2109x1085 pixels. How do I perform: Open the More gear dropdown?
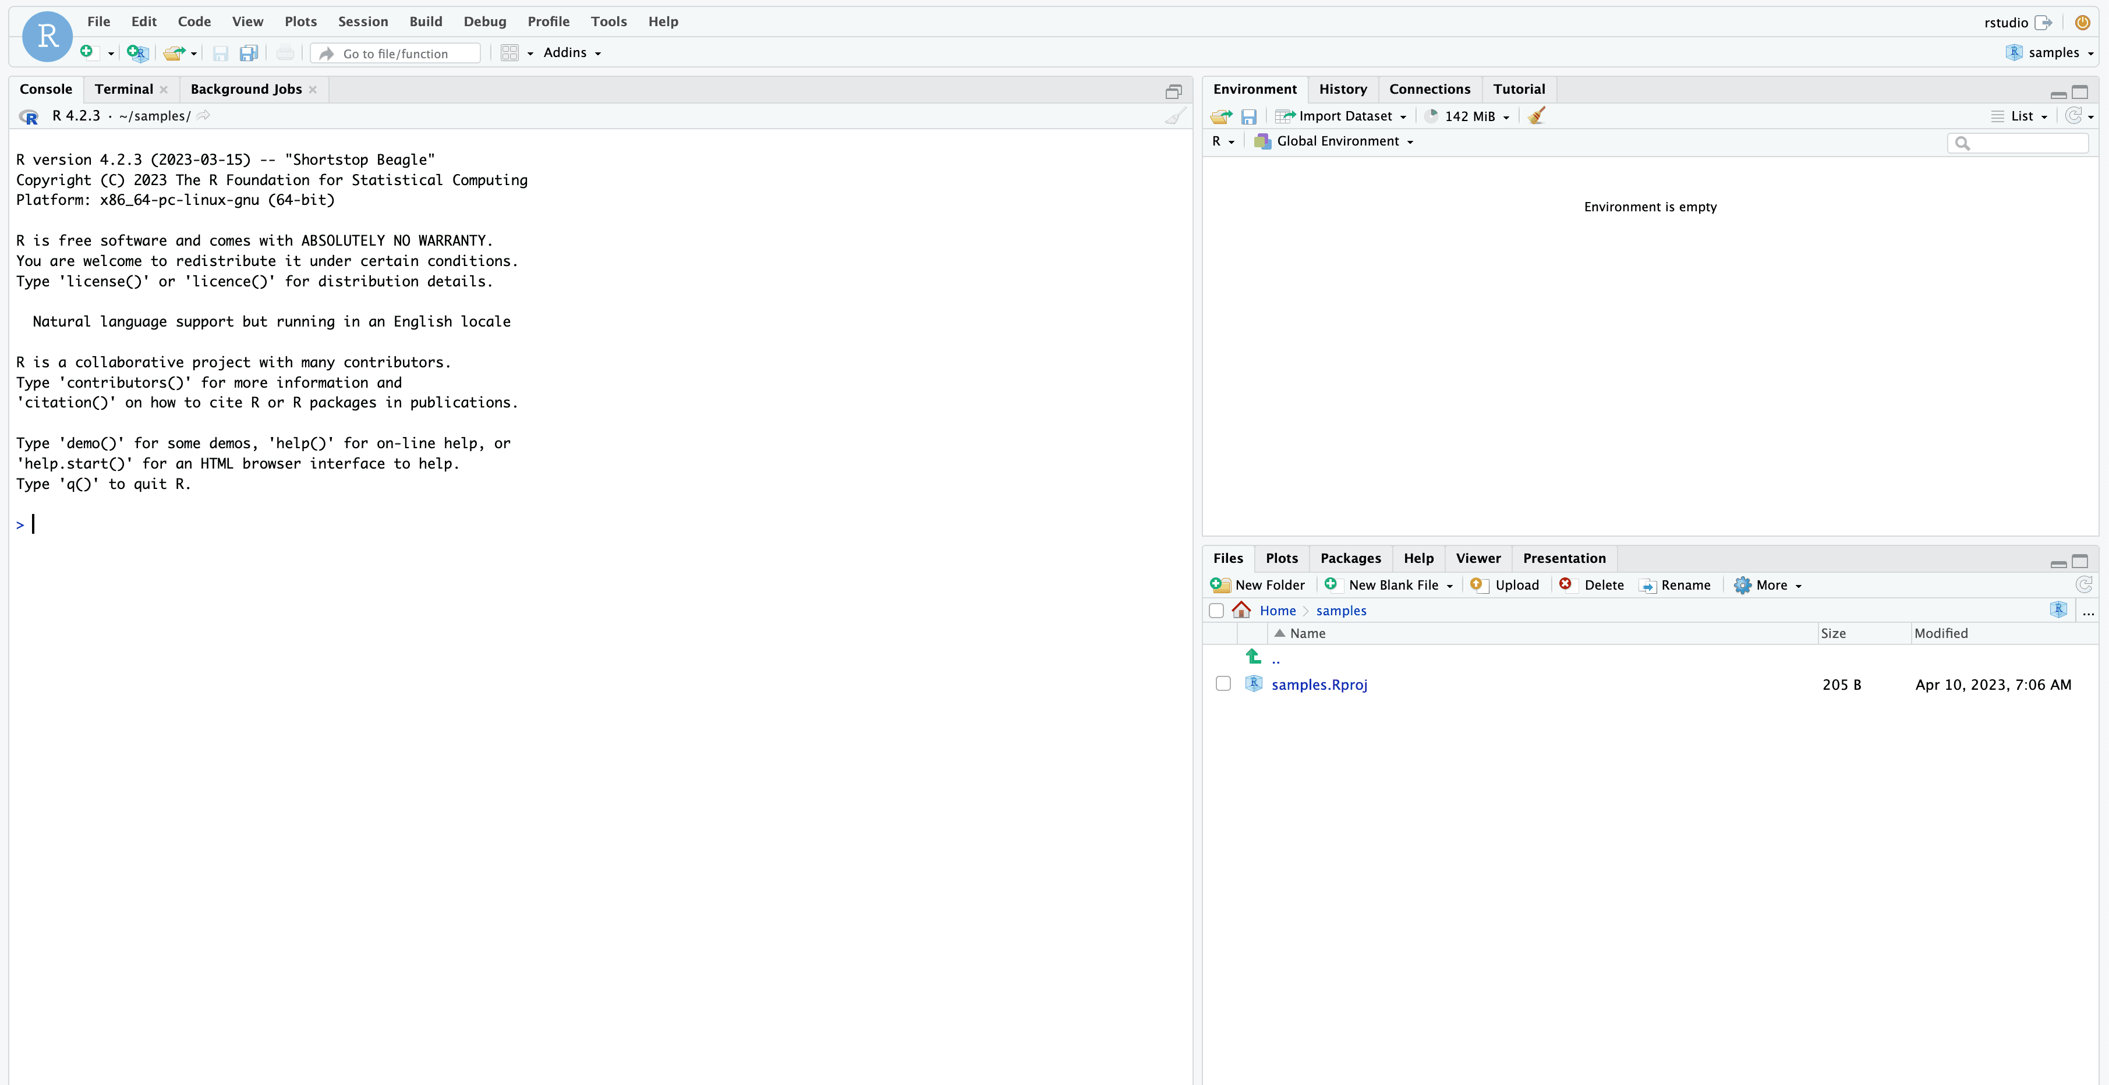coord(1768,585)
